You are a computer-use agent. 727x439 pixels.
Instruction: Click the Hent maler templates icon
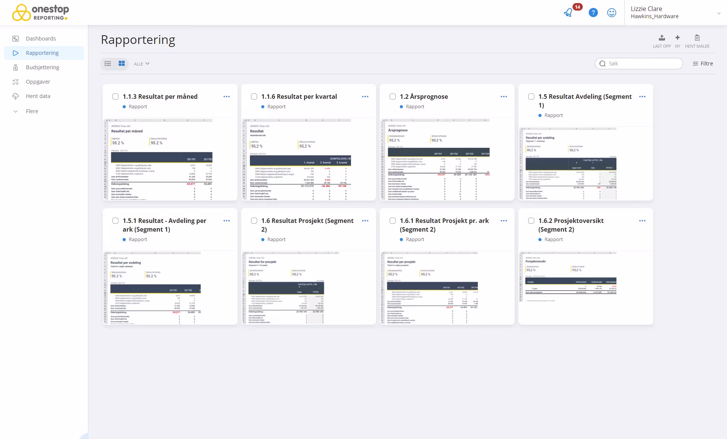pyautogui.click(x=697, y=38)
